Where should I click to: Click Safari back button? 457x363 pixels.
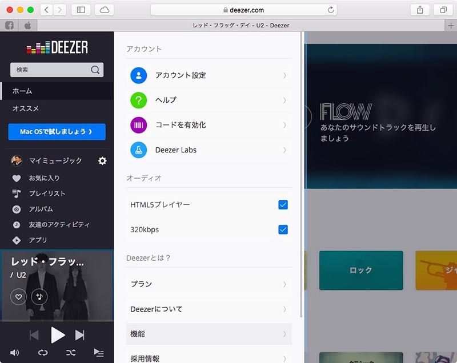[x=46, y=10]
